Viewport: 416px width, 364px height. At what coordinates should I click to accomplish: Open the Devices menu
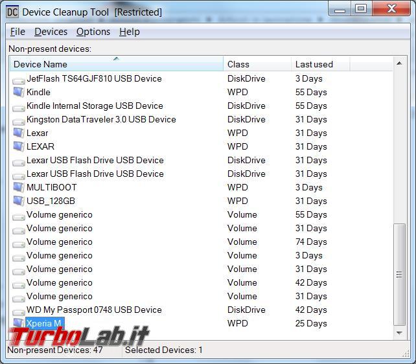click(x=51, y=32)
